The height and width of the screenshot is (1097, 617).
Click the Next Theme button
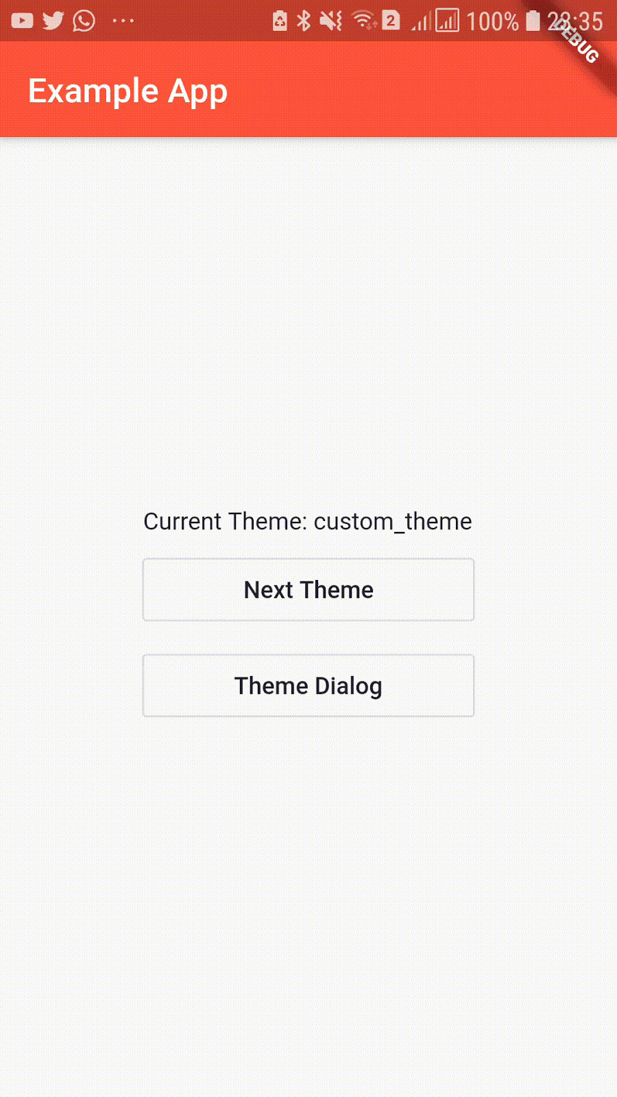(308, 590)
